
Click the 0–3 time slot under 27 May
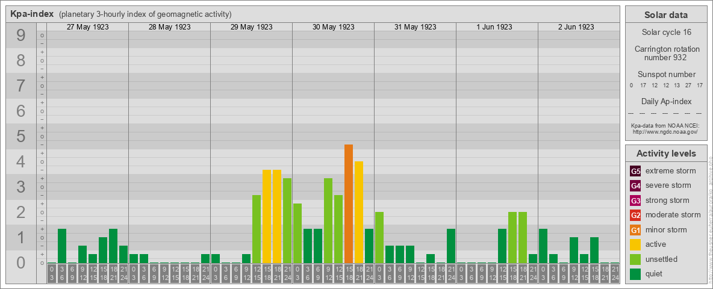click(52, 273)
